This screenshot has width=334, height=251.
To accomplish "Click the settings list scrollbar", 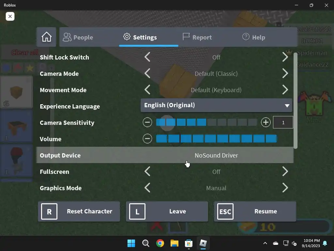I will coord(296,101).
